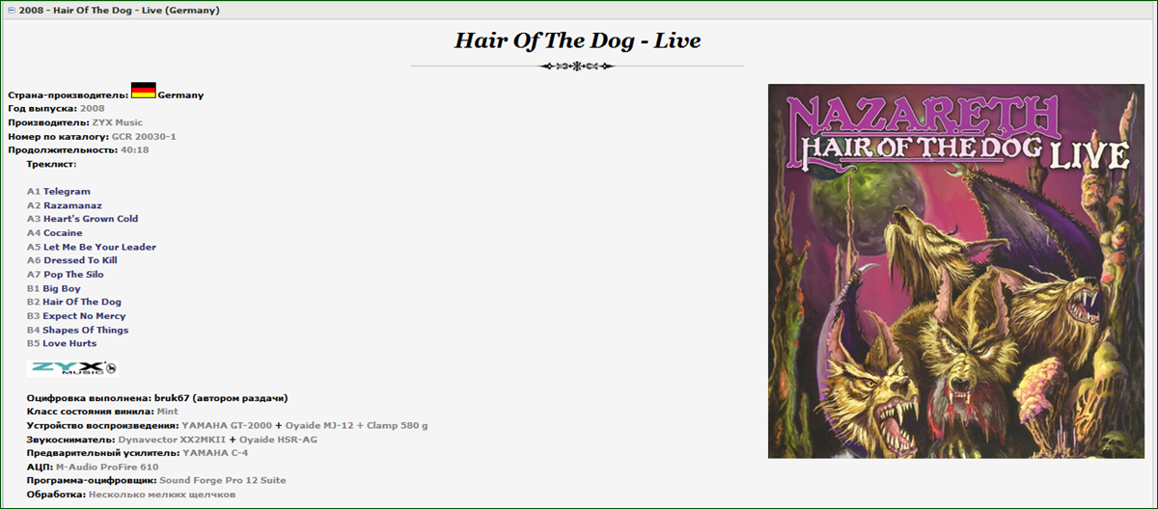Click the 'Звукосниматель:' label

[71, 440]
